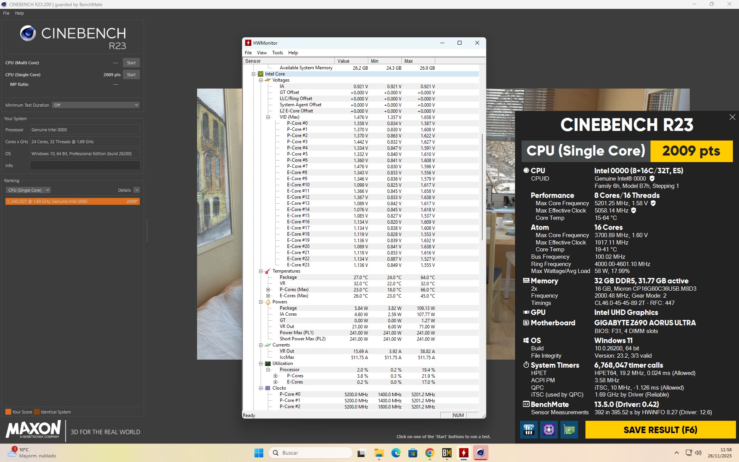
Task: Start the CPU (Multi Core) test
Action: coord(131,63)
